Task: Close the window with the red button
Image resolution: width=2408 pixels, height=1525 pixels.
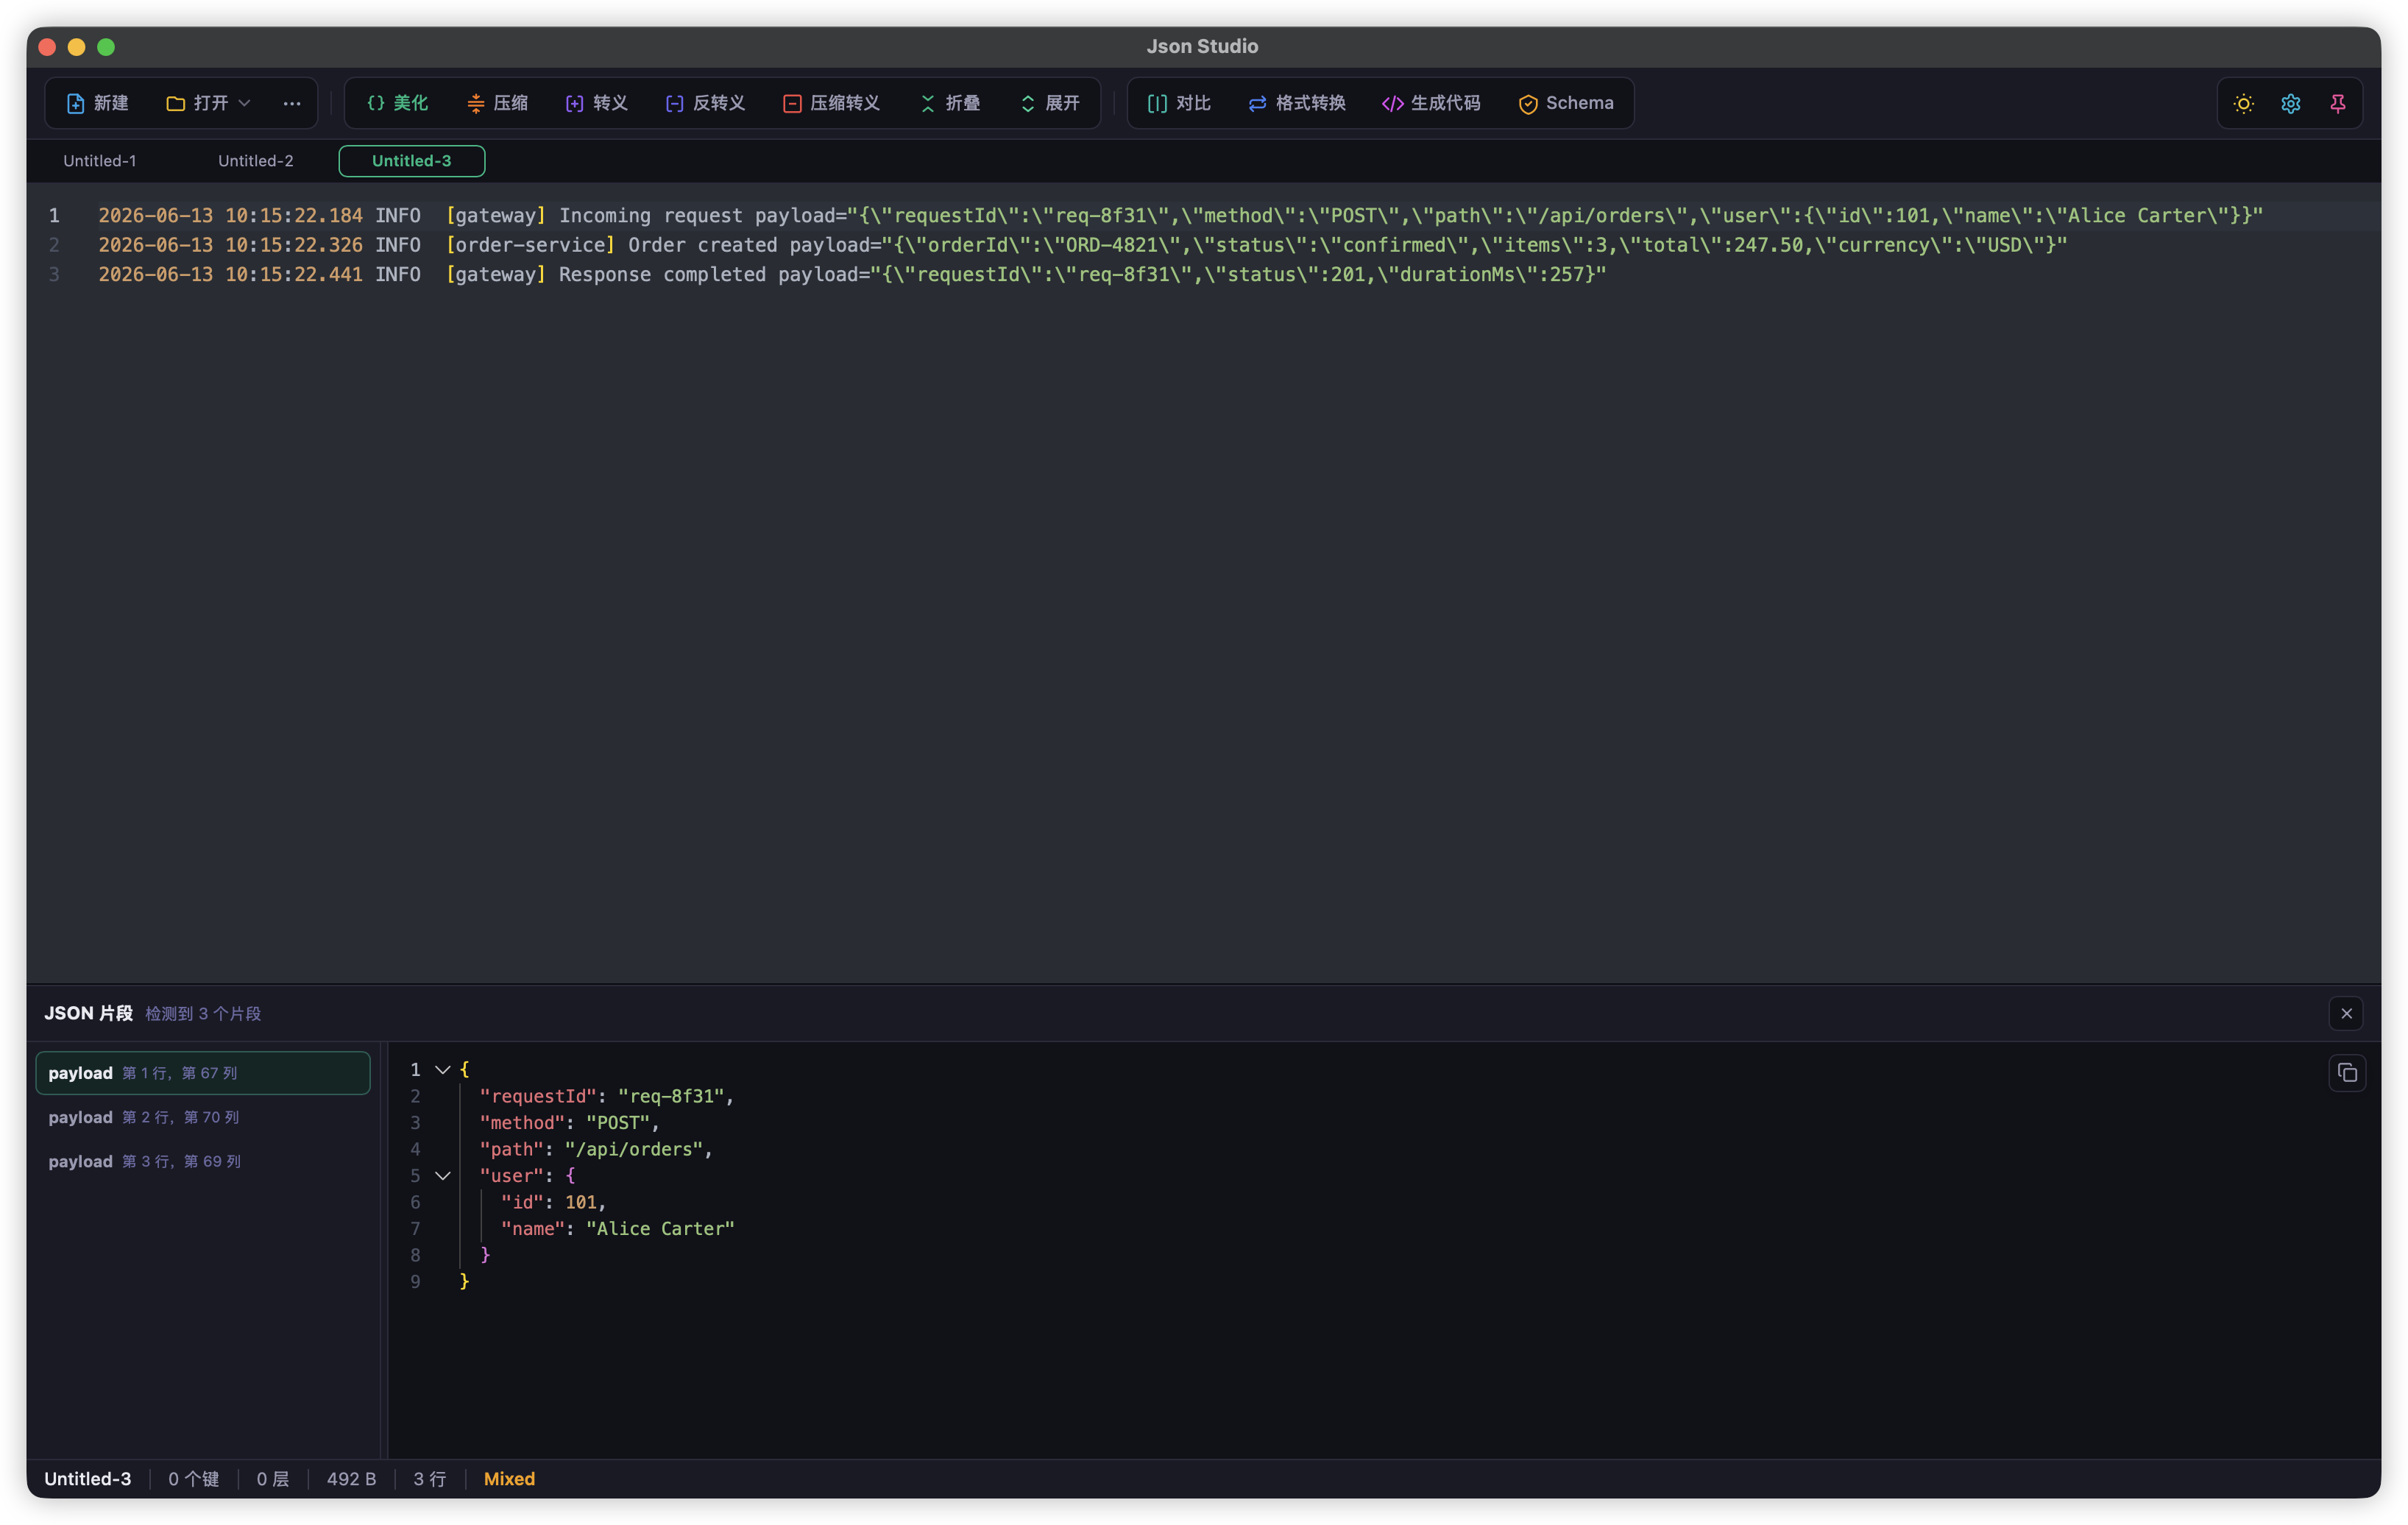Action: pyautogui.click(x=47, y=47)
